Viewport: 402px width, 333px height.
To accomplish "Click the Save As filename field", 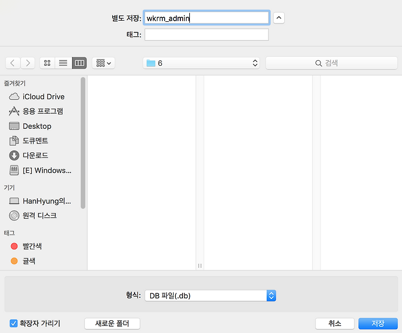I will pyautogui.click(x=207, y=18).
